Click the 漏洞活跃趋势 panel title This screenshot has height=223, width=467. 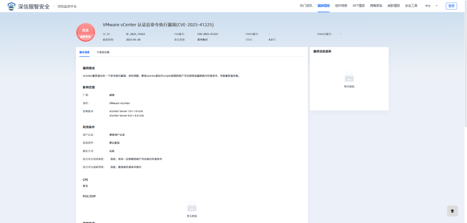click(x=322, y=51)
